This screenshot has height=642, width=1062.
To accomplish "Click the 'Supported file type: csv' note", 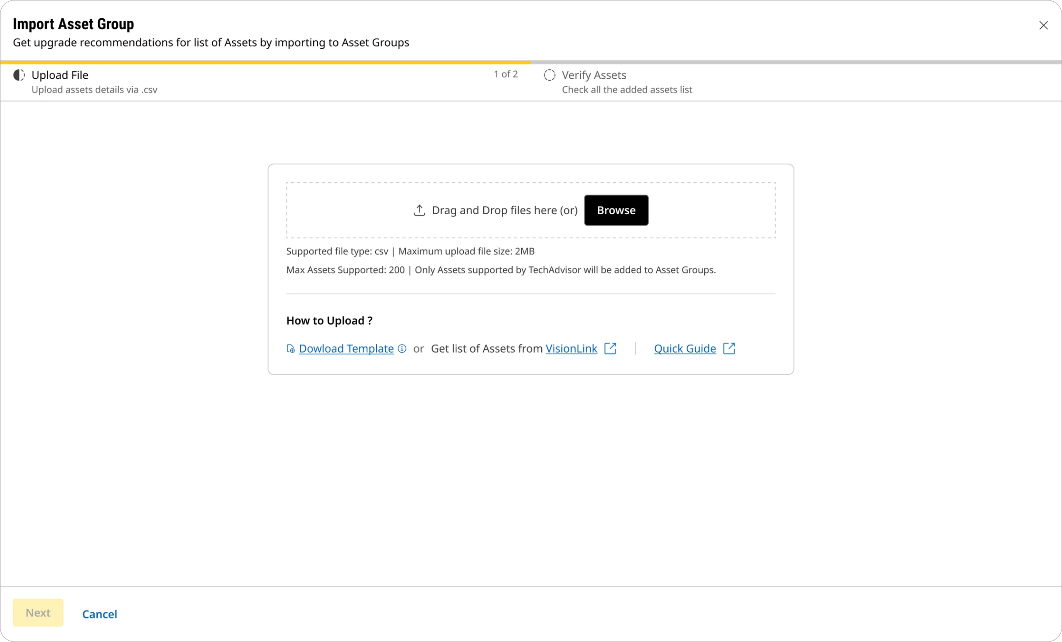I will [337, 251].
